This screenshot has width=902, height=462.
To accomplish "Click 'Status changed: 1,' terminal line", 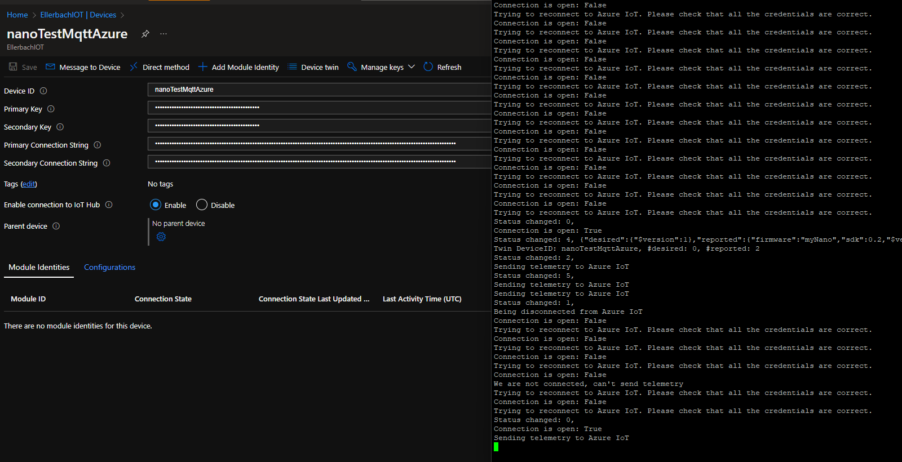I will (x=534, y=303).
